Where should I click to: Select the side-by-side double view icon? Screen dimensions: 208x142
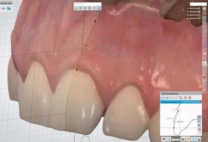coord(3,8)
